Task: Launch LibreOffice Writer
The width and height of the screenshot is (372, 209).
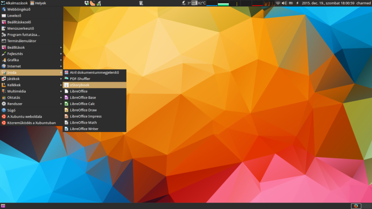Action: pyautogui.click(x=94, y=129)
